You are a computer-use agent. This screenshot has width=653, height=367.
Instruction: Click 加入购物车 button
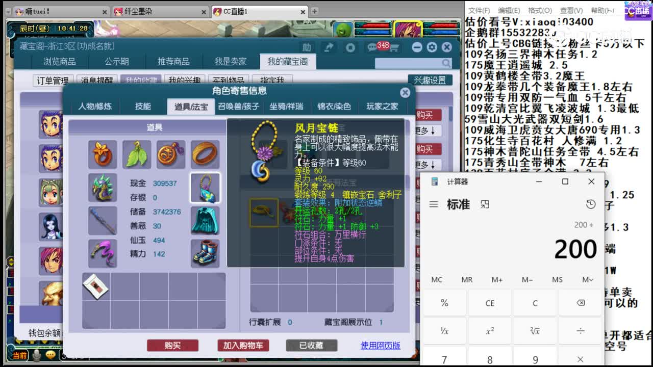click(x=243, y=346)
